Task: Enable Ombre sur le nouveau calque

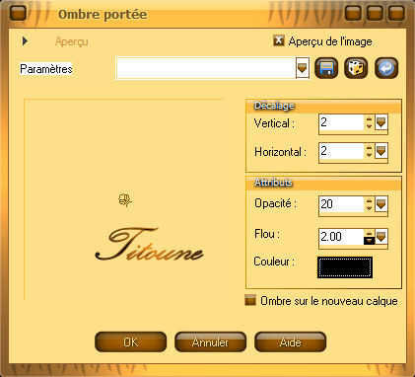Action: 250,300
